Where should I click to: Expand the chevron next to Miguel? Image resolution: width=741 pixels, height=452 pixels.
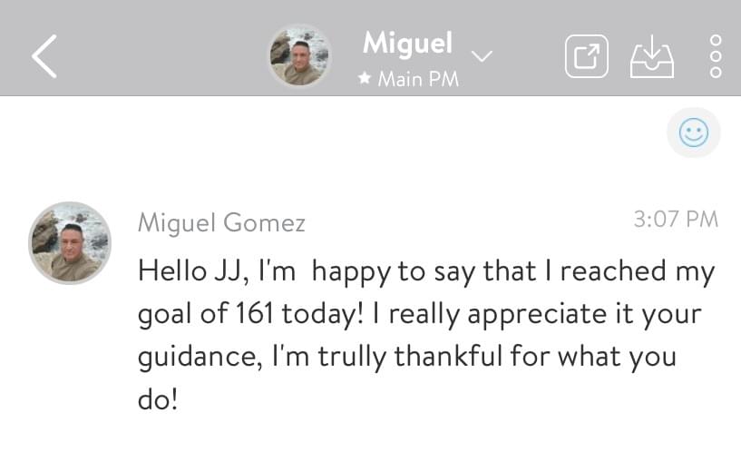[x=483, y=56]
